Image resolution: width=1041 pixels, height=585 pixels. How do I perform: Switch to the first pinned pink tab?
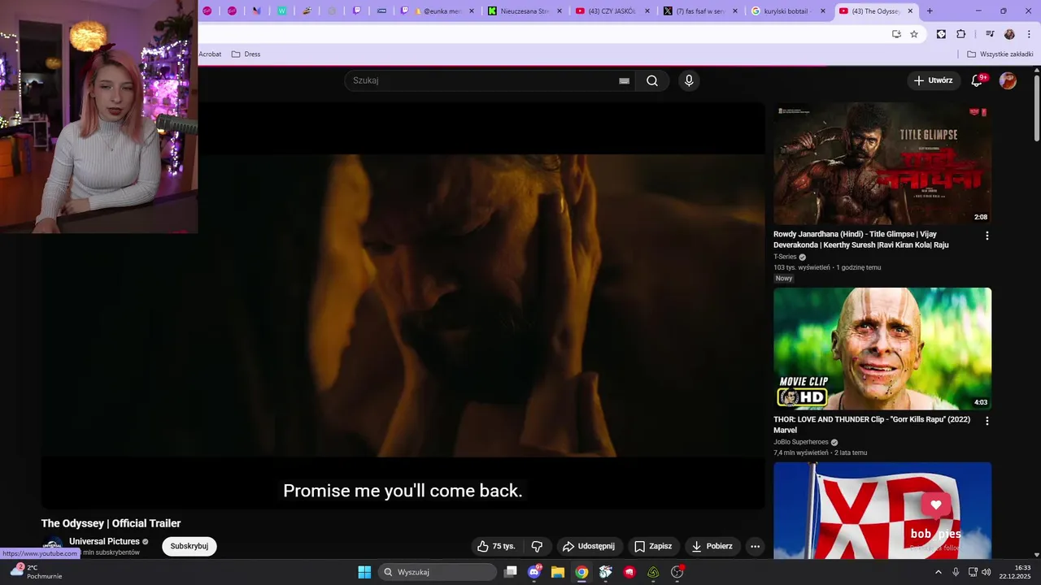207,11
